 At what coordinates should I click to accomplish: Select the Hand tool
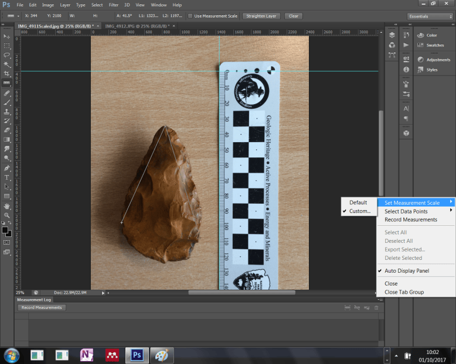click(x=6, y=206)
